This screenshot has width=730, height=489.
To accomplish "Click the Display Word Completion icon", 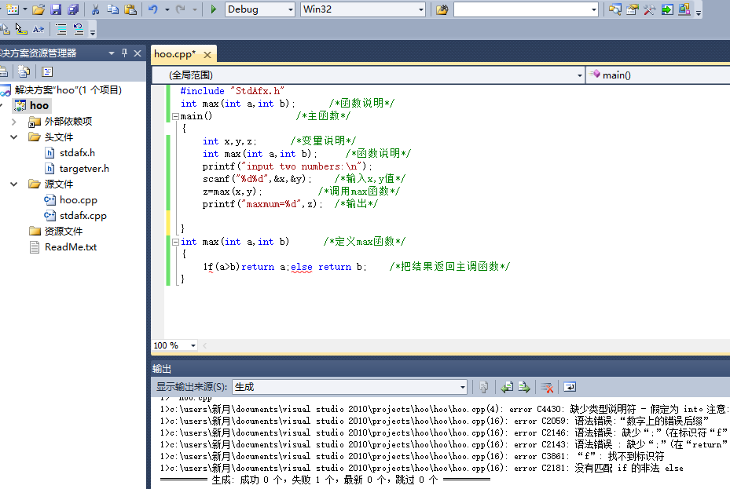I will [39, 30].
